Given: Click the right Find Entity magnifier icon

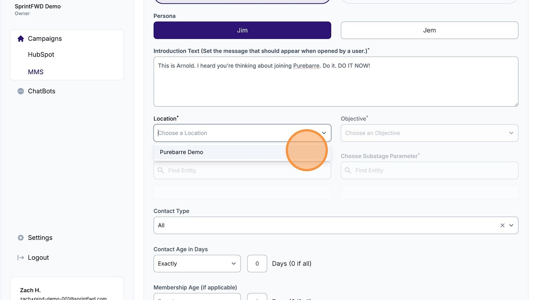Looking at the screenshot, I should [x=348, y=170].
